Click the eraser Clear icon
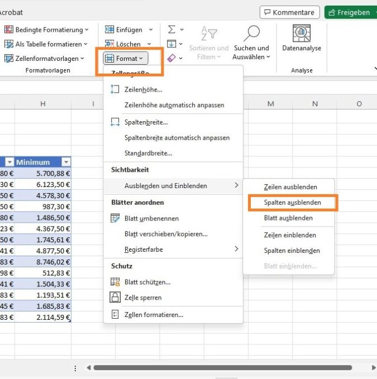 pyautogui.click(x=171, y=58)
